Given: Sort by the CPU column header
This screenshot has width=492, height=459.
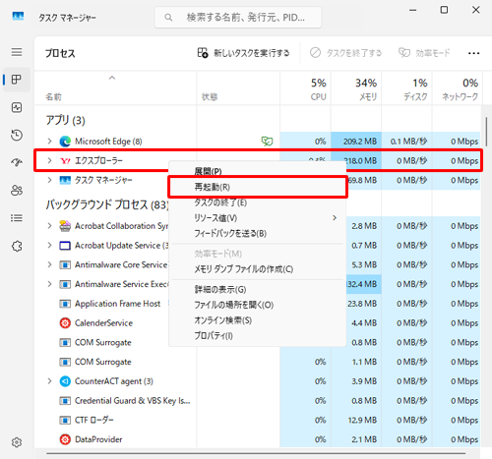Looking at the screenshot, I should coord(305,88).
